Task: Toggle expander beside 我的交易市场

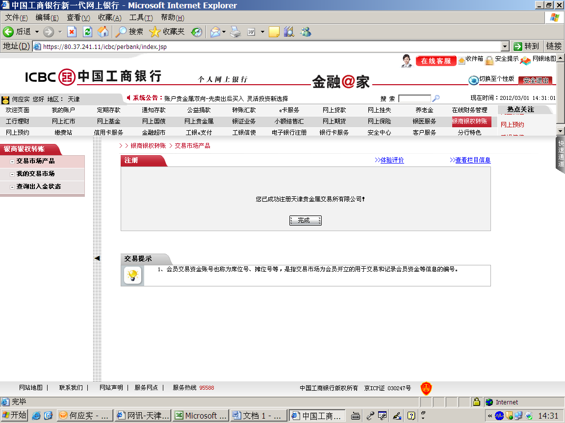Action: (x=12, y=174)
